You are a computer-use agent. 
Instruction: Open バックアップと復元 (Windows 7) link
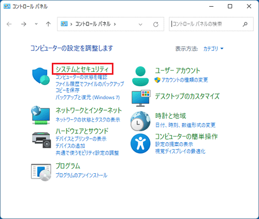[x=88, y=98]
